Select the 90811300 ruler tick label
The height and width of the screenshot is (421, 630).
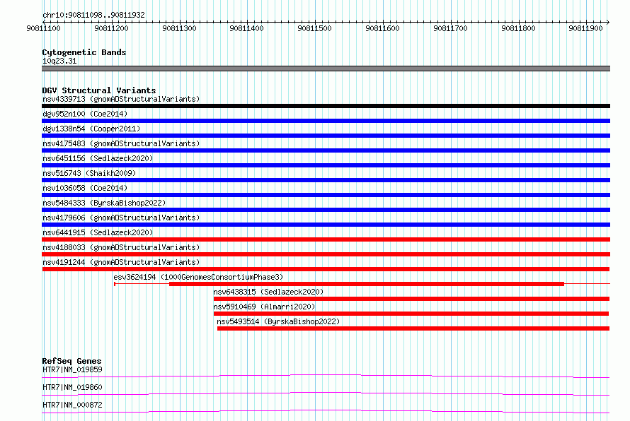179,28
